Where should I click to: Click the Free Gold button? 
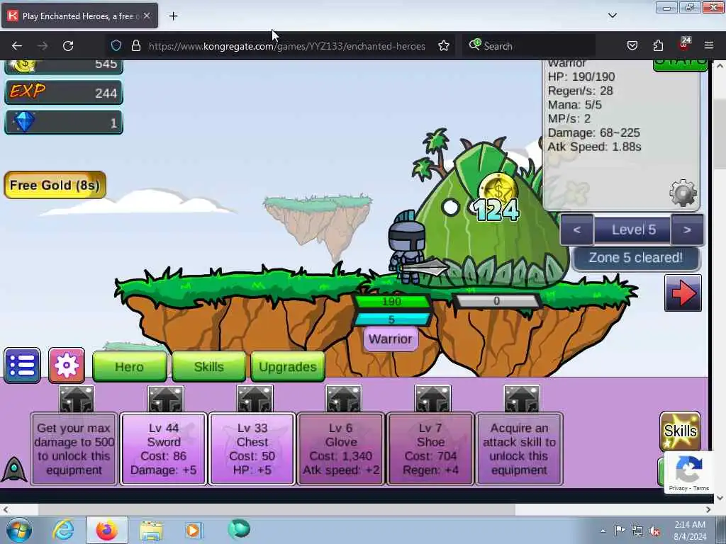(x=55, y=185)
